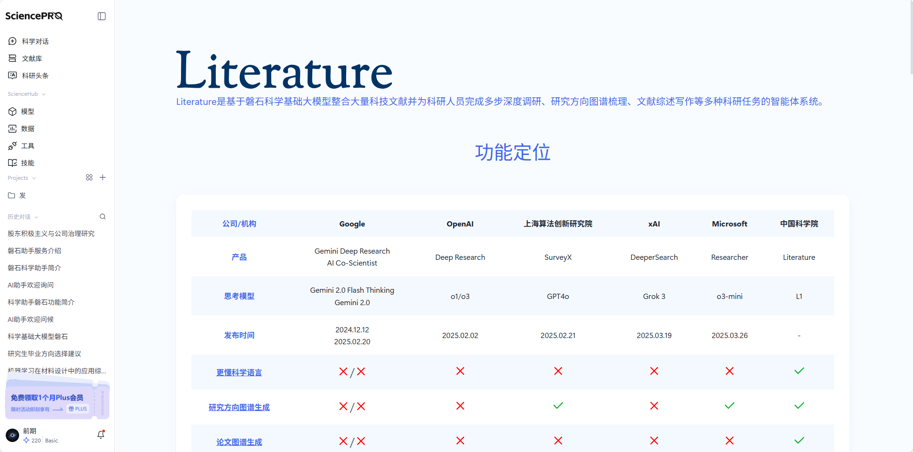Click the page vertical scrollbar
The height and width of the screenshot is (452, 913).
[x=911, y=38]
